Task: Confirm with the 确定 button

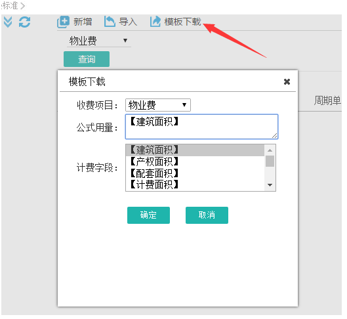Action: 148,215
